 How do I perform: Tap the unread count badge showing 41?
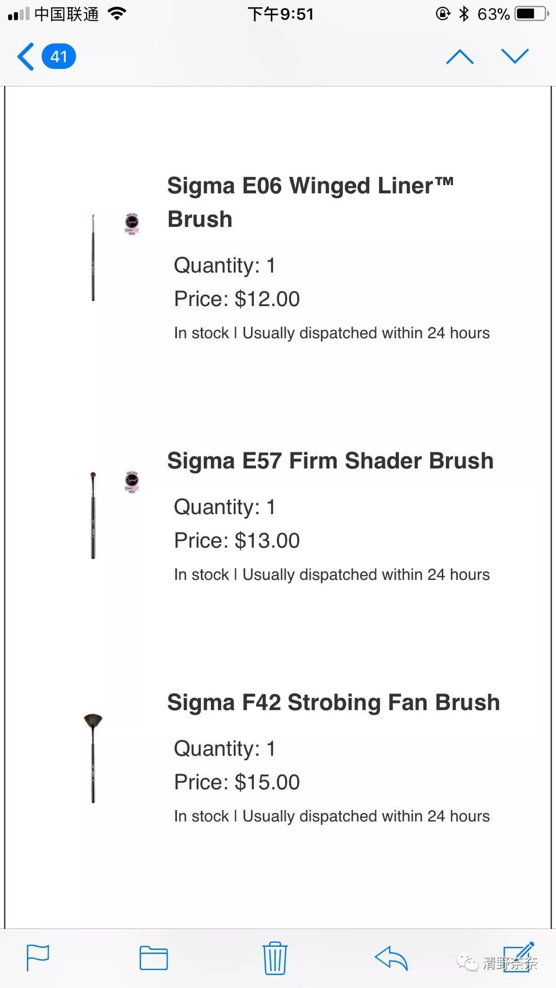point(59,57)
